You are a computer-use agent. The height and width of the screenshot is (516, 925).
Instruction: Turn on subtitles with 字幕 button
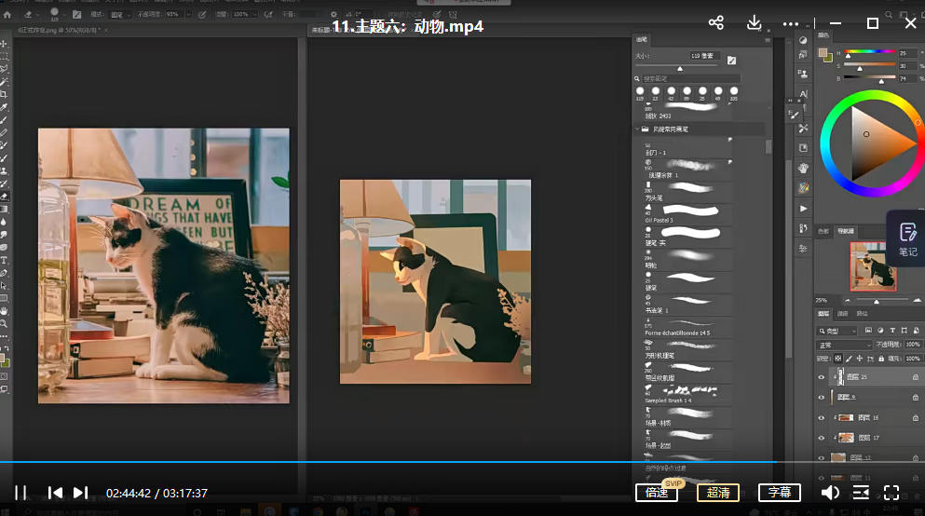[x=779, y=493]
